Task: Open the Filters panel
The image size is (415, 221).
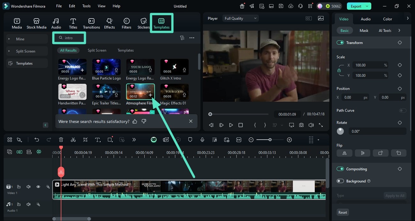Action: 126,23
